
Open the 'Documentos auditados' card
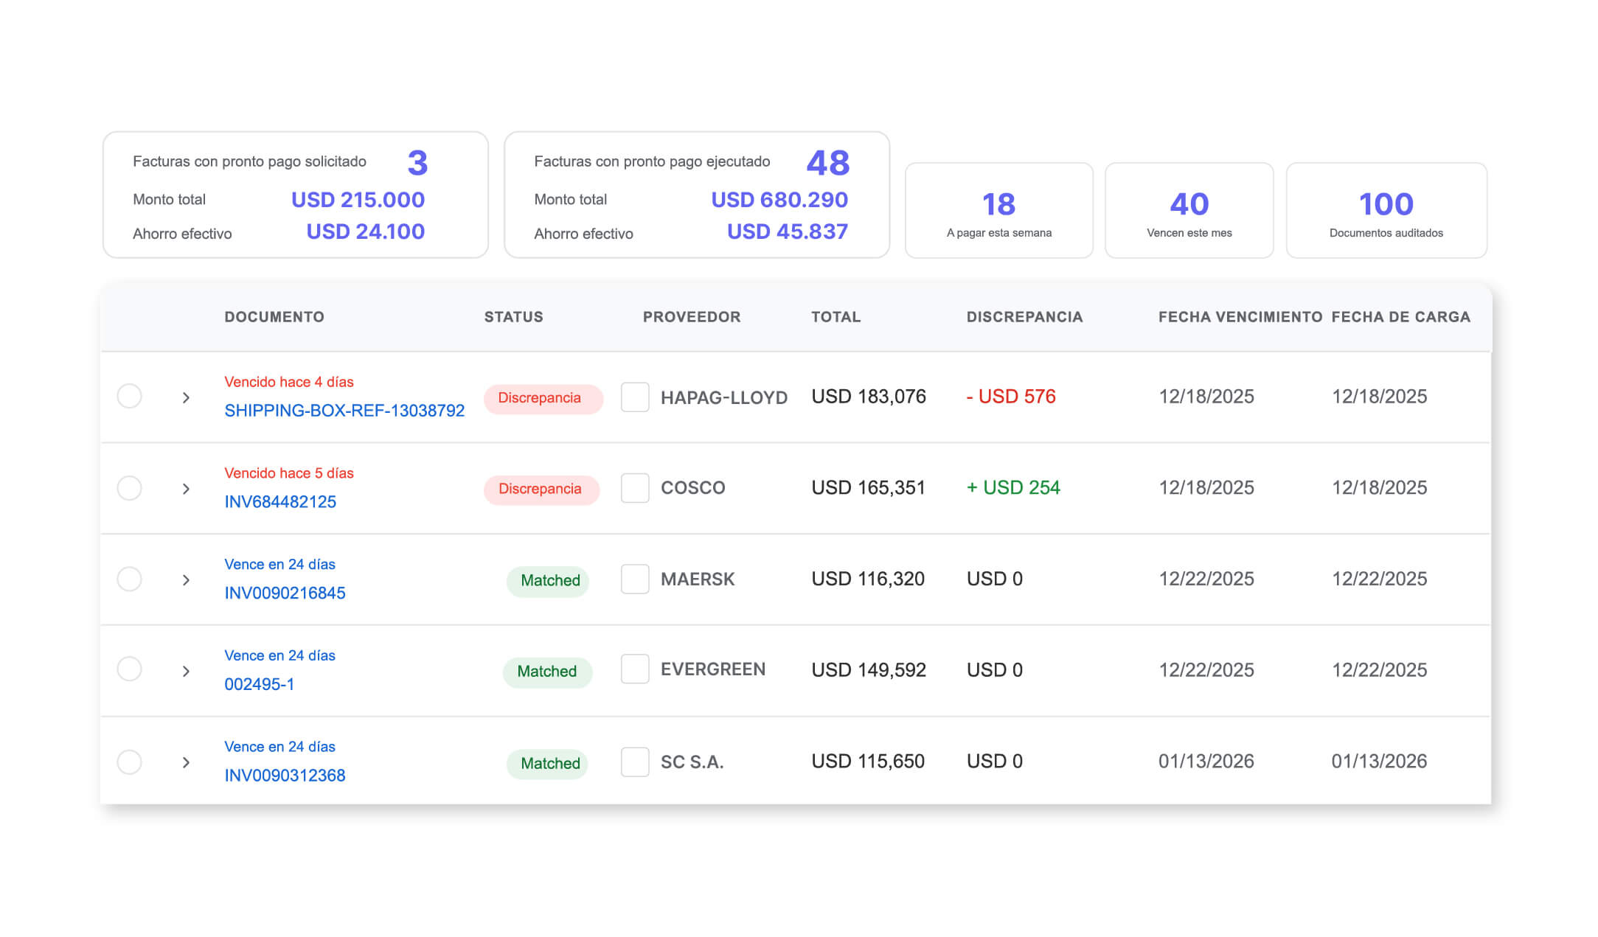[1386, 211]
